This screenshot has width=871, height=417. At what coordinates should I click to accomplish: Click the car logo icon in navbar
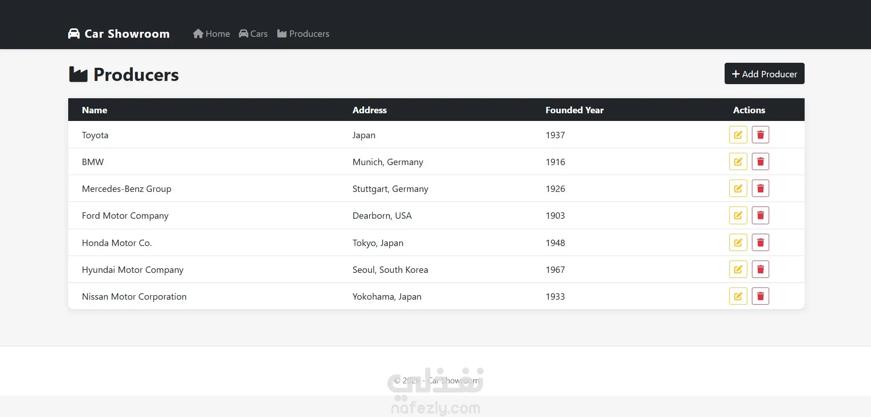tap(74, 34)
